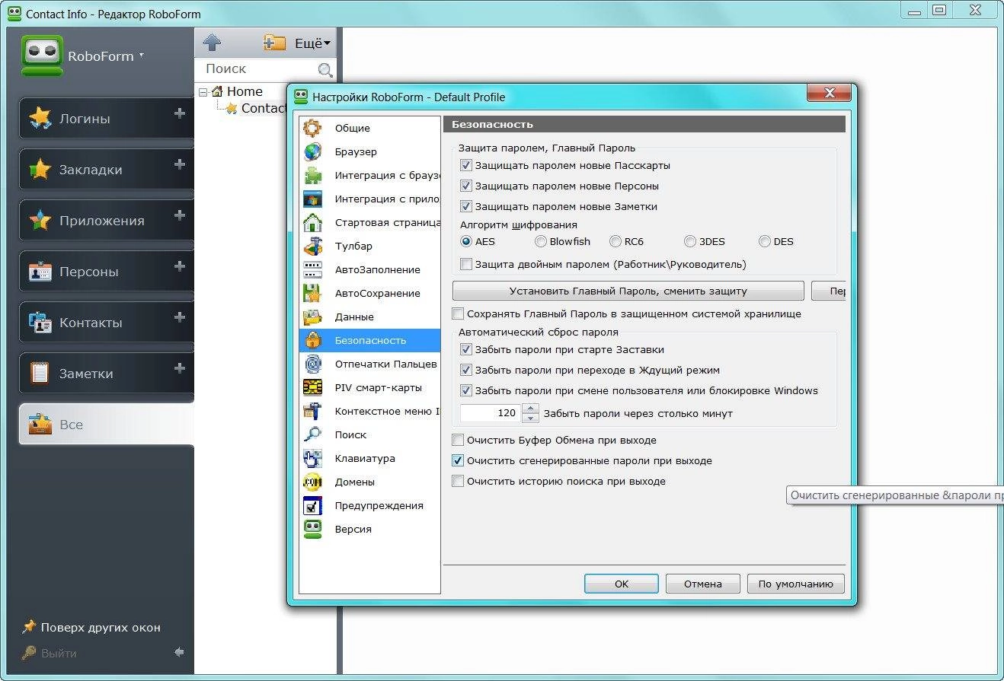The image size is (1004, 681).
Task: Toggle Поверх других окон pin
Action: pos(91,627)
